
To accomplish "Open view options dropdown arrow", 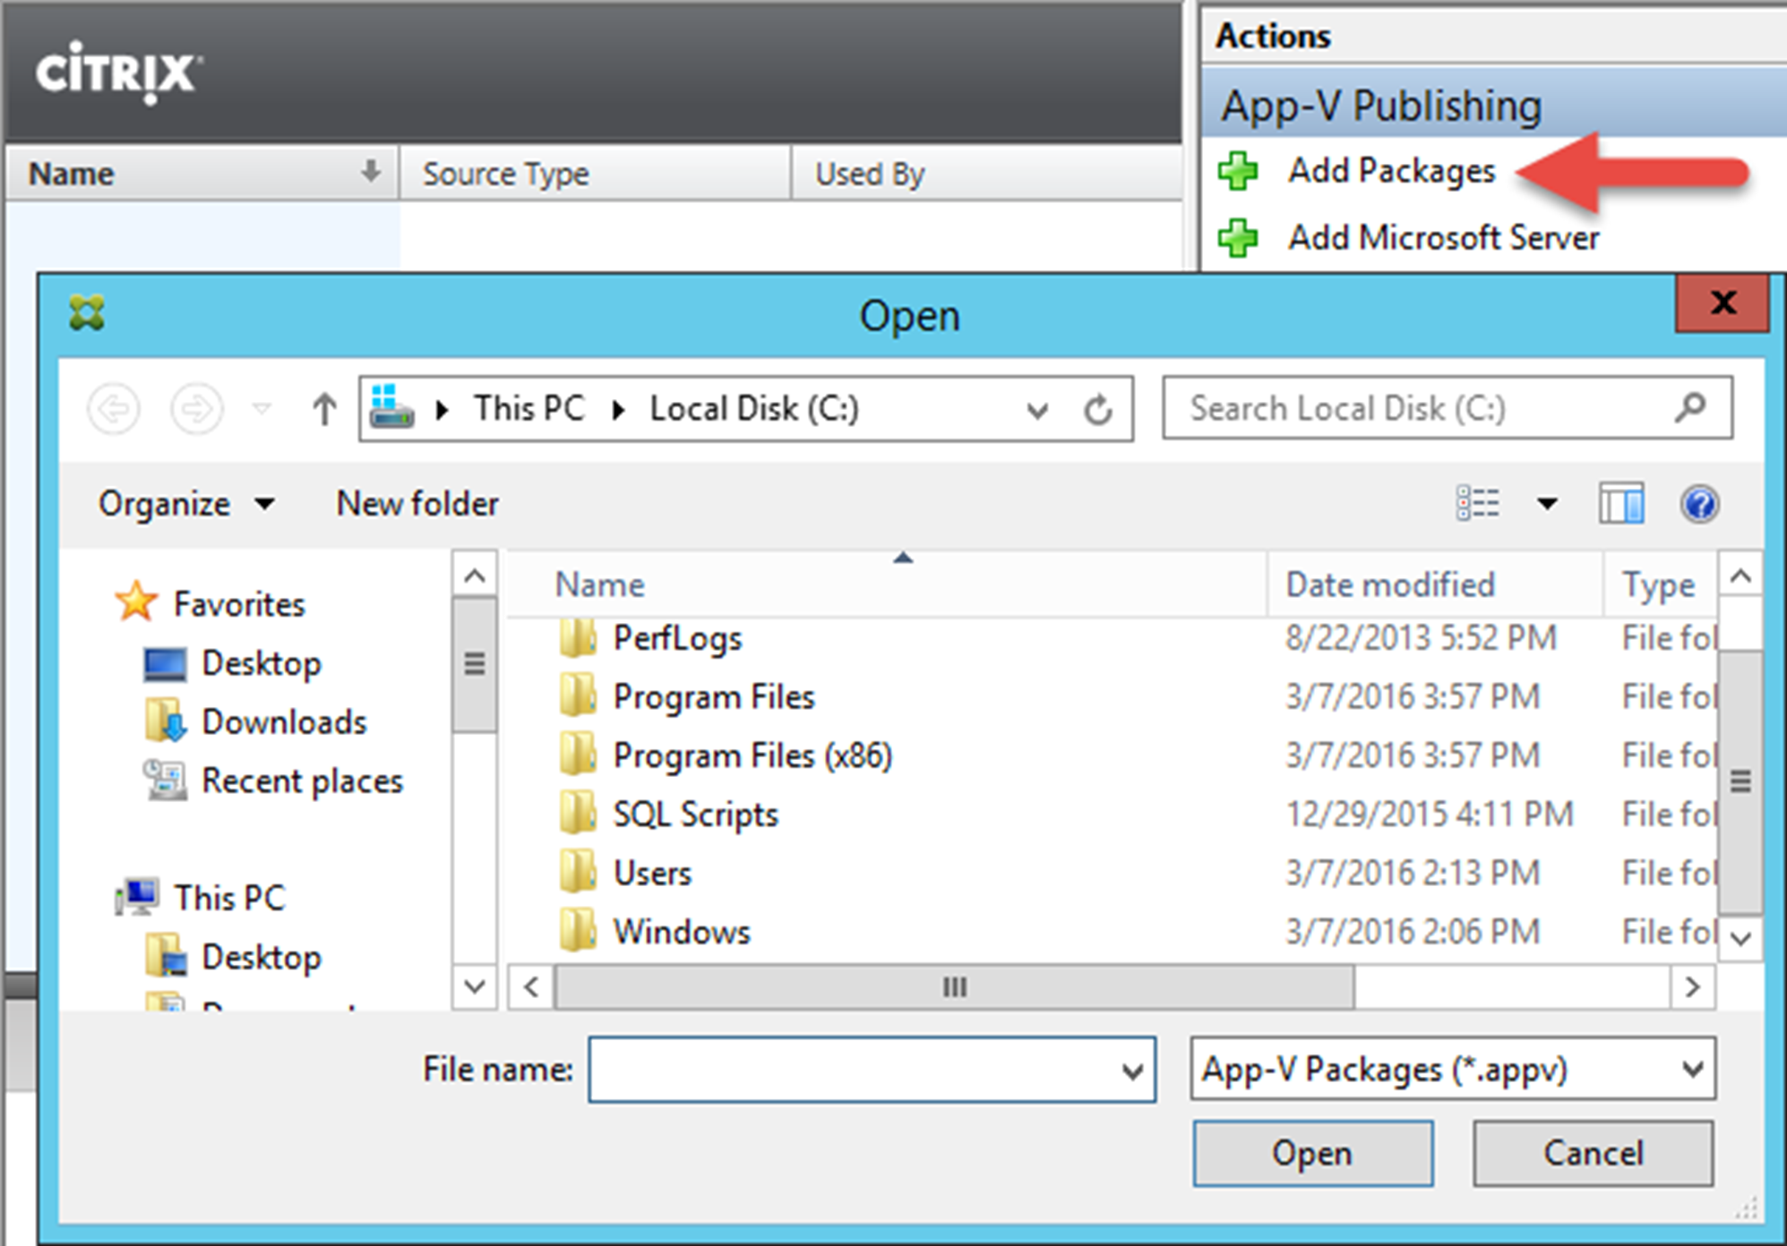I will coord(1547,504).
